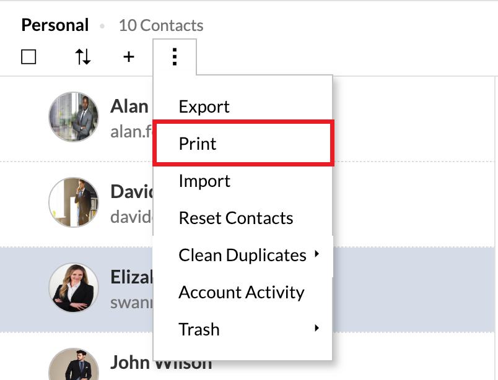Expand the Trash submenu arrow
This screenshot has height=380, width=498.
[x=317, y=328]
